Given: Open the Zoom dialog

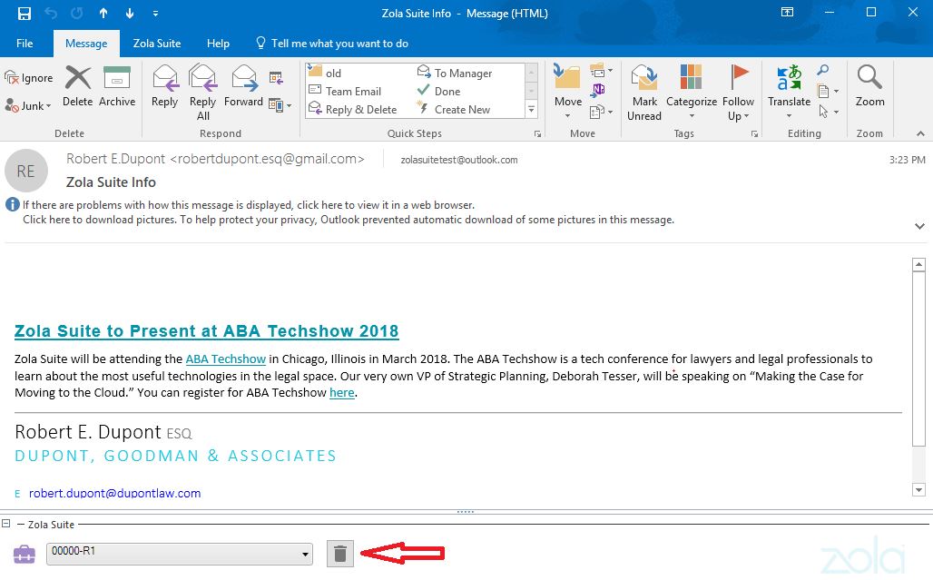Looking at the screenshot, I should click(869, 87).
